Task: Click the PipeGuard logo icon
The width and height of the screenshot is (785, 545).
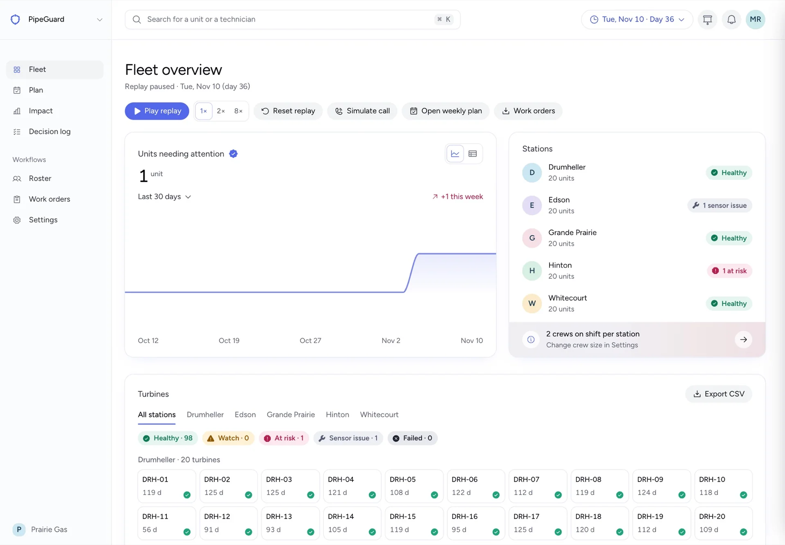Action: click(x=16, y=19)
